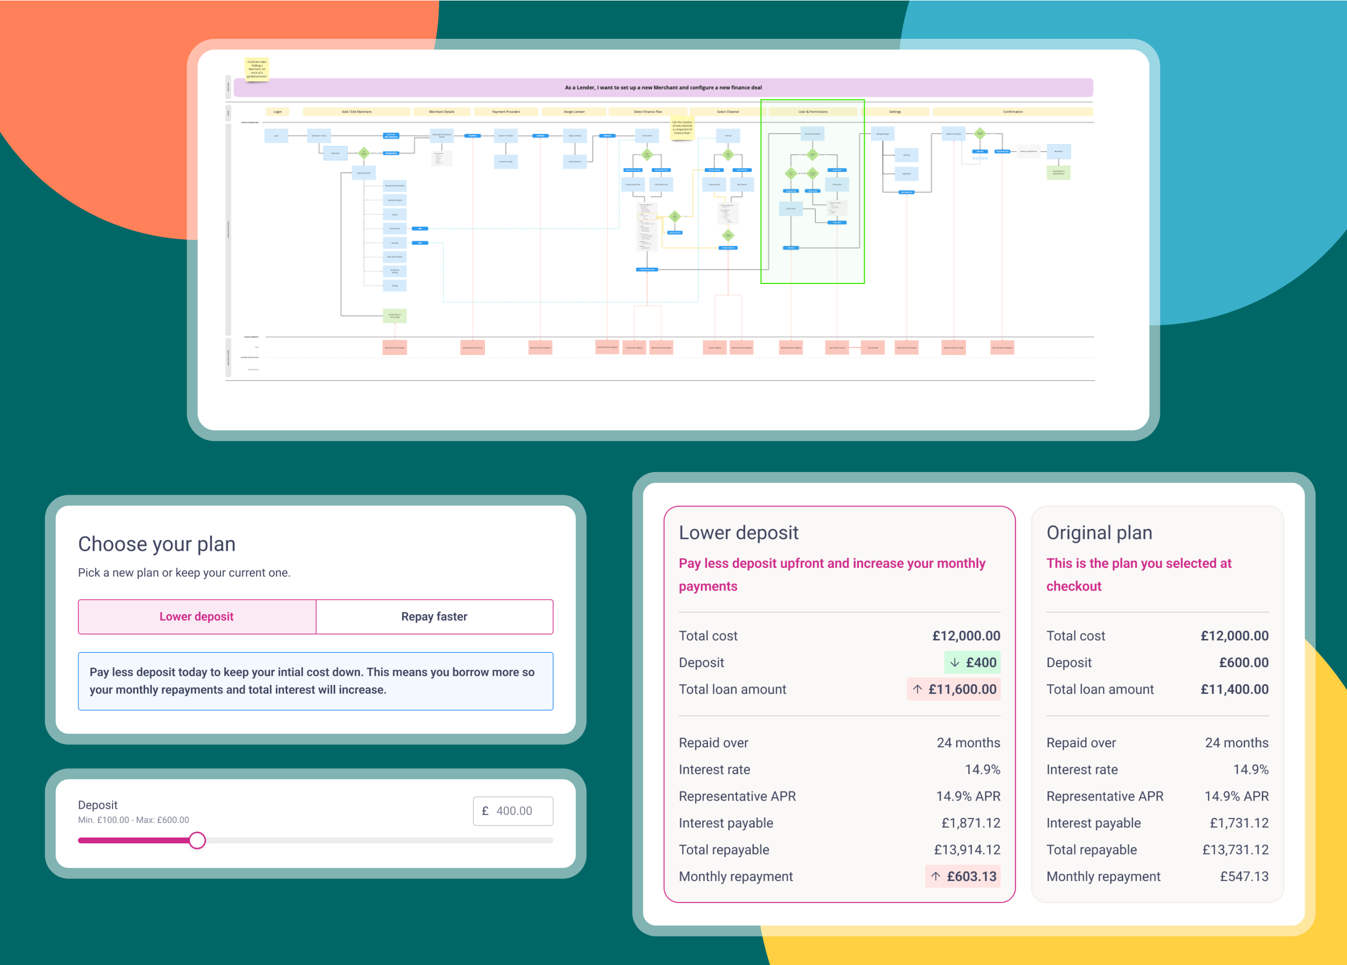
Task: Switch to the Repay faster tab
Action: click(434, 617)
